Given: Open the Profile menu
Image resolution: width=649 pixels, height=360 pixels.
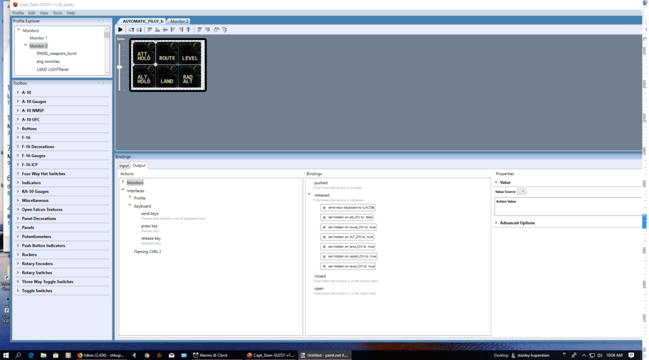Looking at the screenshot, I should [x=18, y=13].
